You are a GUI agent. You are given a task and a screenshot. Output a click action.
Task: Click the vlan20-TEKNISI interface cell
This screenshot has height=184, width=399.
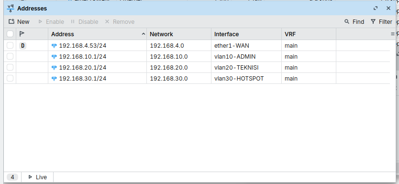click(x=246, y=67)
